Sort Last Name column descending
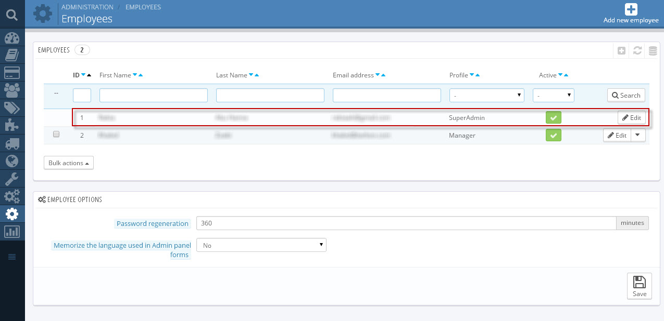This screenshot has height=321, width=664. pos(251,75)
